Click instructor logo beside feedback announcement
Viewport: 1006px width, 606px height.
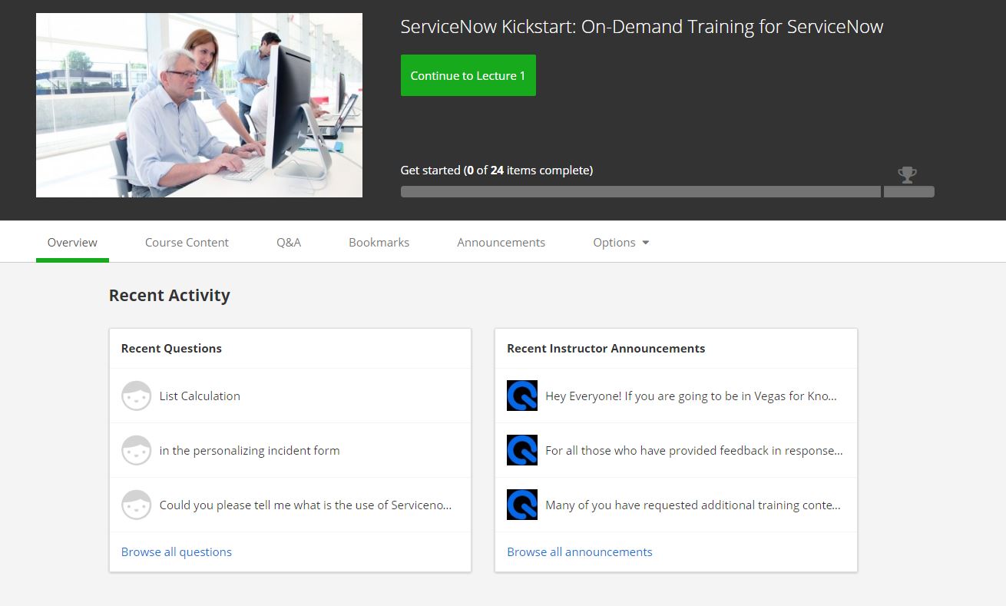click(522, 450)
